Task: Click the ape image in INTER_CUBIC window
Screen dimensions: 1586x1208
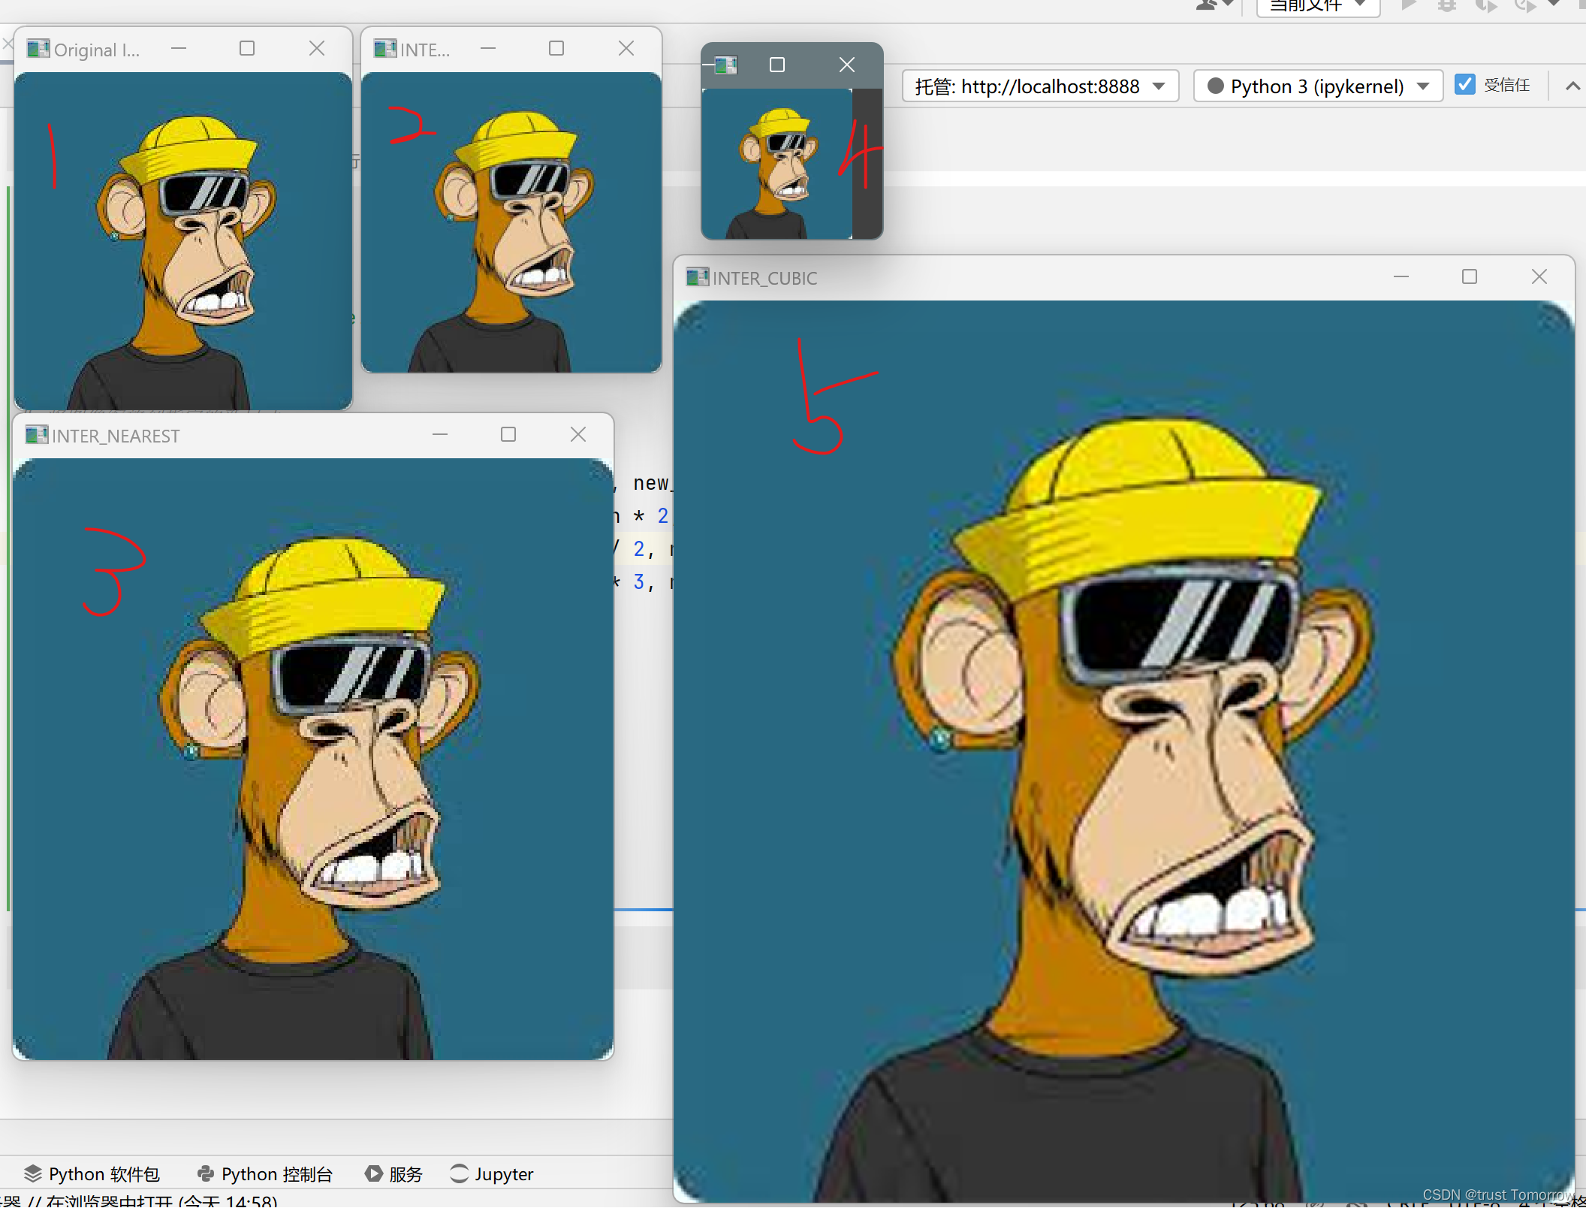Action: 1124,751
